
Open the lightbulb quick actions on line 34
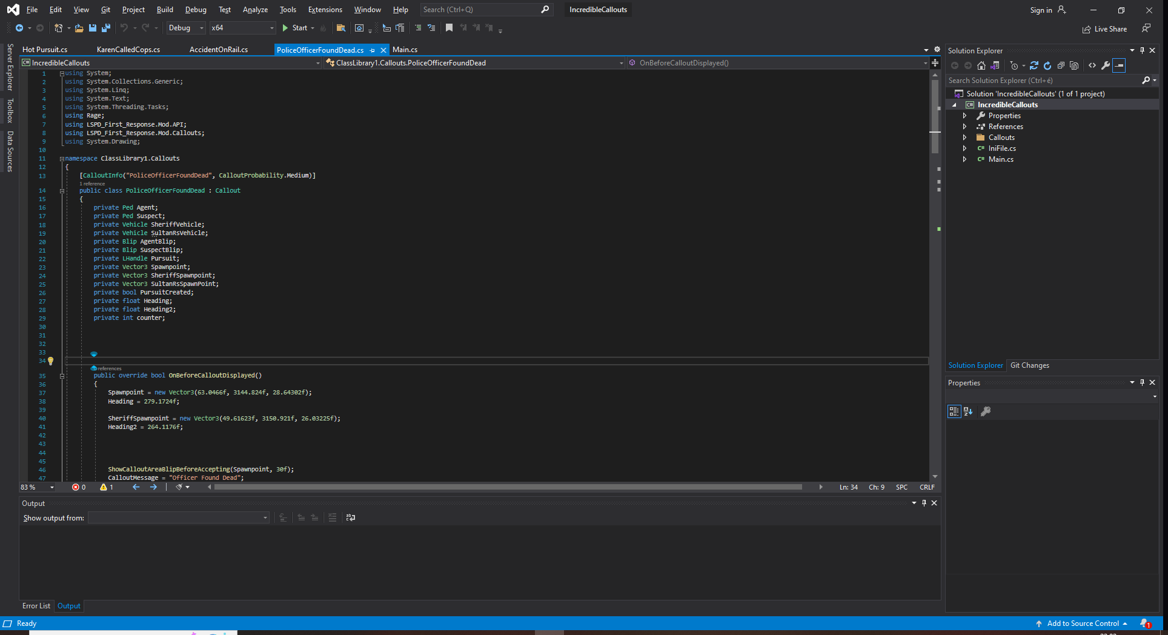[x=51, y=361]
